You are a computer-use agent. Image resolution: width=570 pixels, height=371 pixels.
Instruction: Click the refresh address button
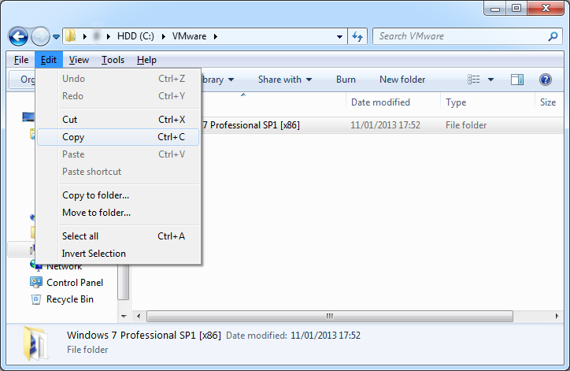(358, 36)
